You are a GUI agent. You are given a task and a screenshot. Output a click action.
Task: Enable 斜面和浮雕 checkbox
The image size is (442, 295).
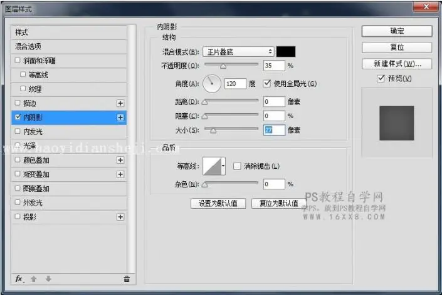[18, 60]
